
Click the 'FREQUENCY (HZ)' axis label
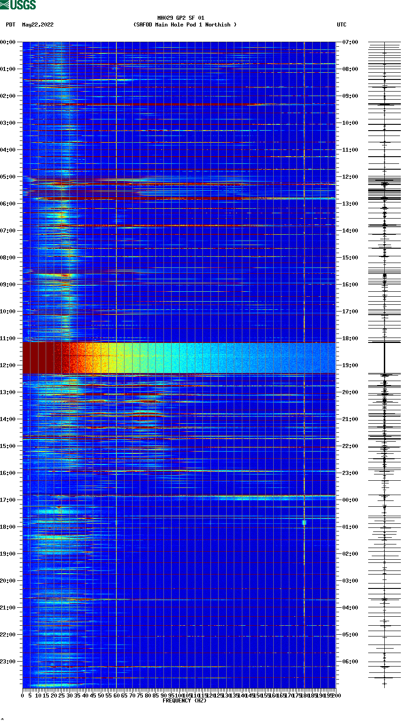pyautogui.click(x=185, y=701)
